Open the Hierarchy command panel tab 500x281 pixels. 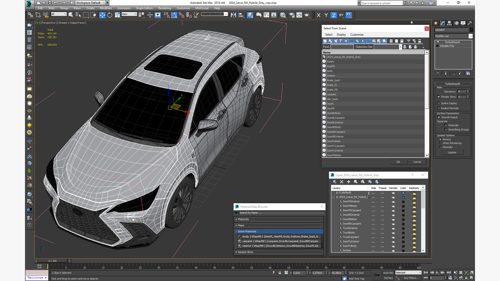(x=449, y=23)
